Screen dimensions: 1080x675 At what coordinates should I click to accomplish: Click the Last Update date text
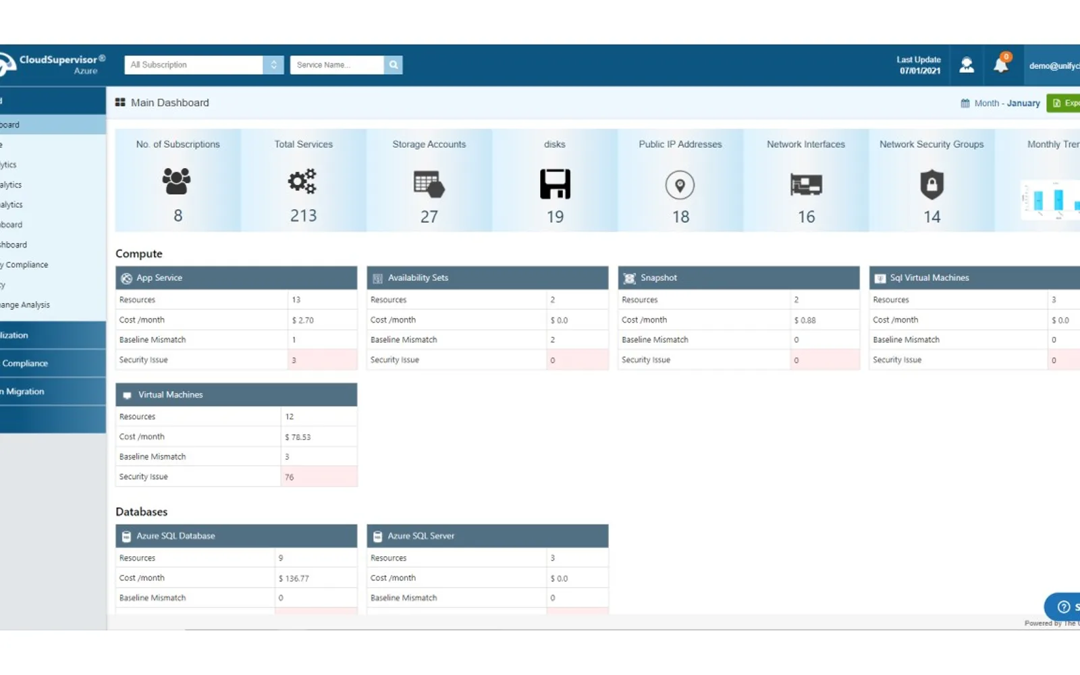[x=919, y=71]
